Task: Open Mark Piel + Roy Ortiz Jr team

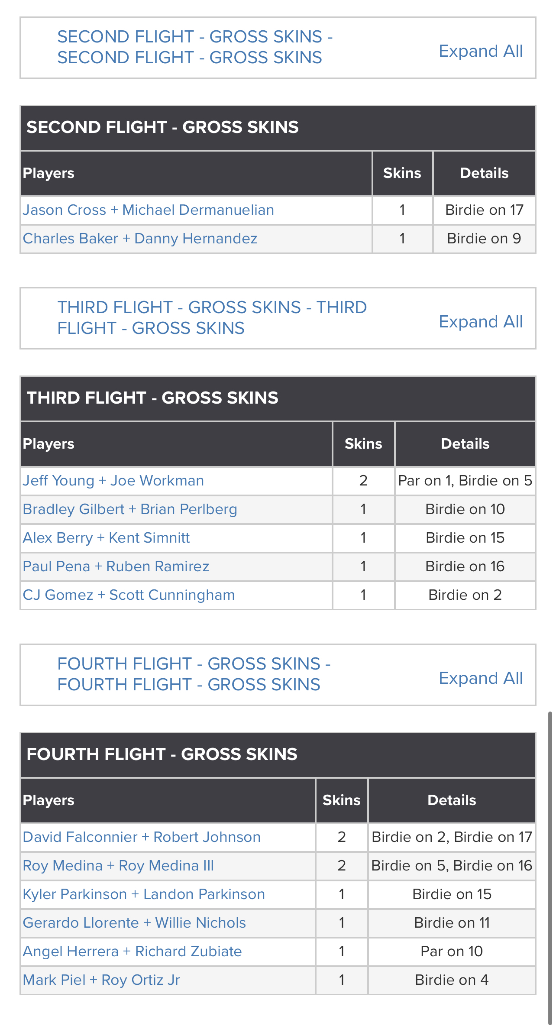Action: (101, 980)
